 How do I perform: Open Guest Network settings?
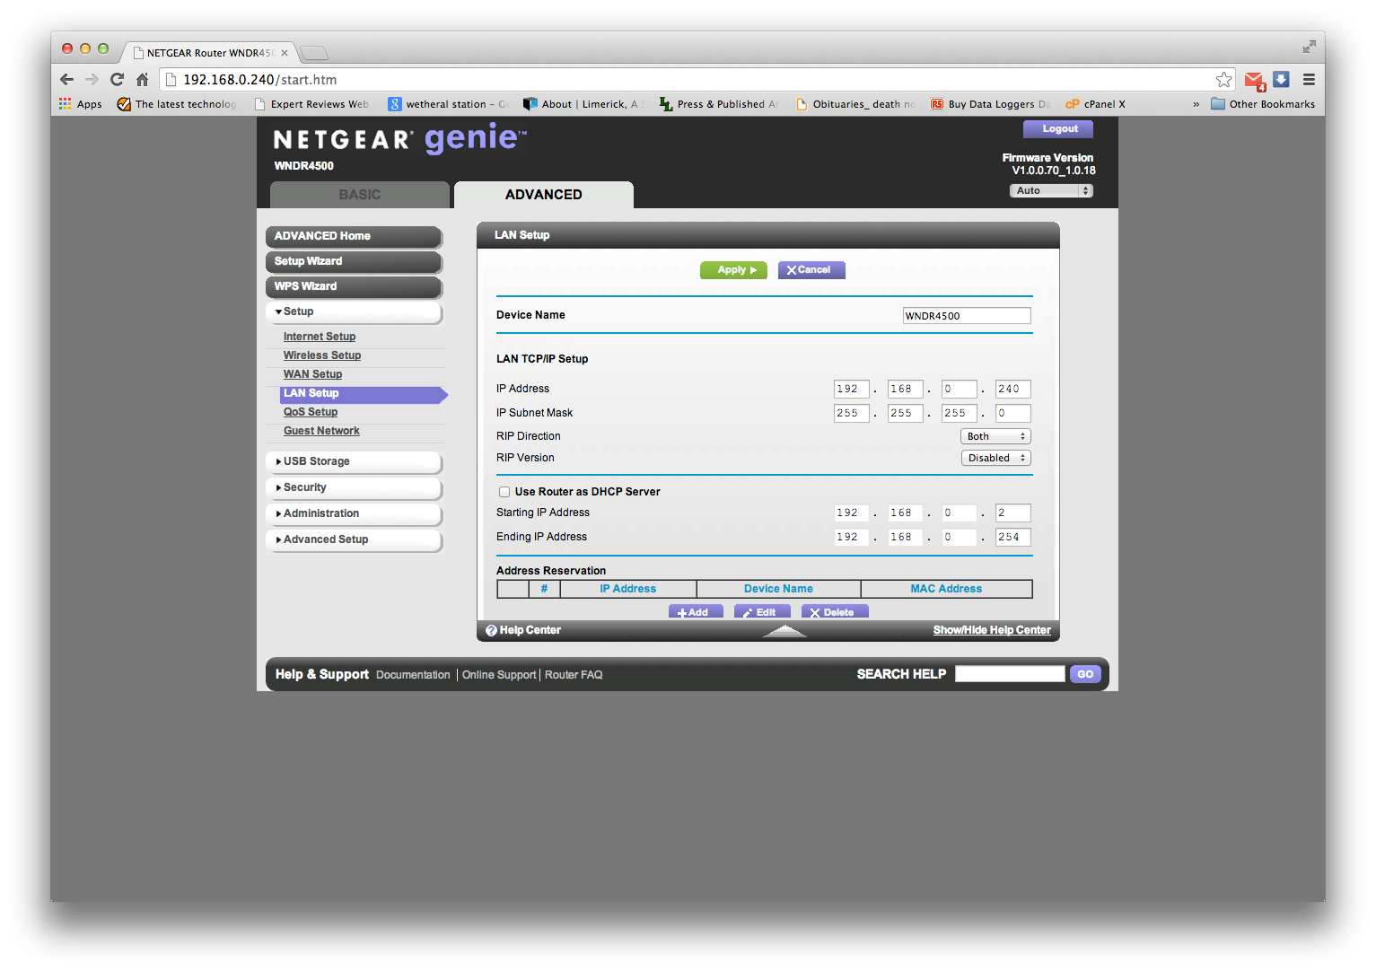(321, 431)
